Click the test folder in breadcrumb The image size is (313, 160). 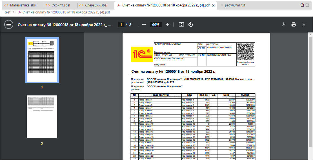coord(8,12)
